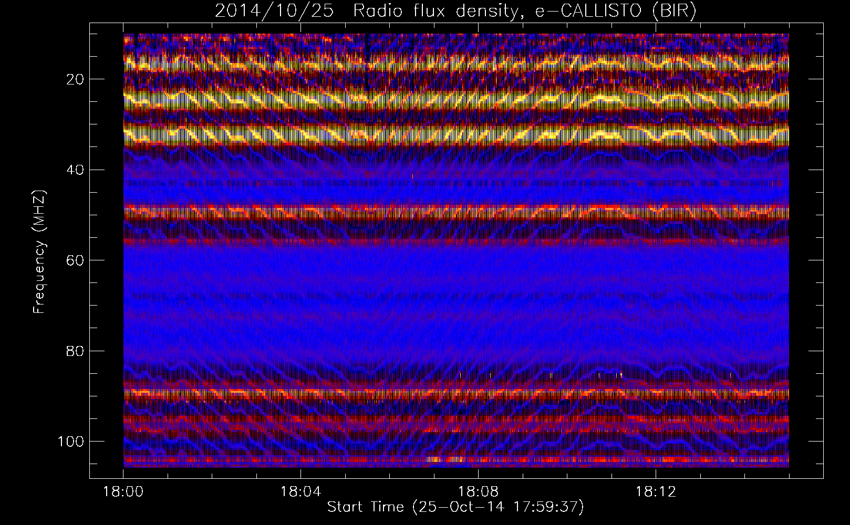Click the 'Frequency (MHZ)' y-axis label

[40, 252]
